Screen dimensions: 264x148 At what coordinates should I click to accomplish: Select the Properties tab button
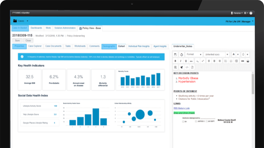pos(19,46)
